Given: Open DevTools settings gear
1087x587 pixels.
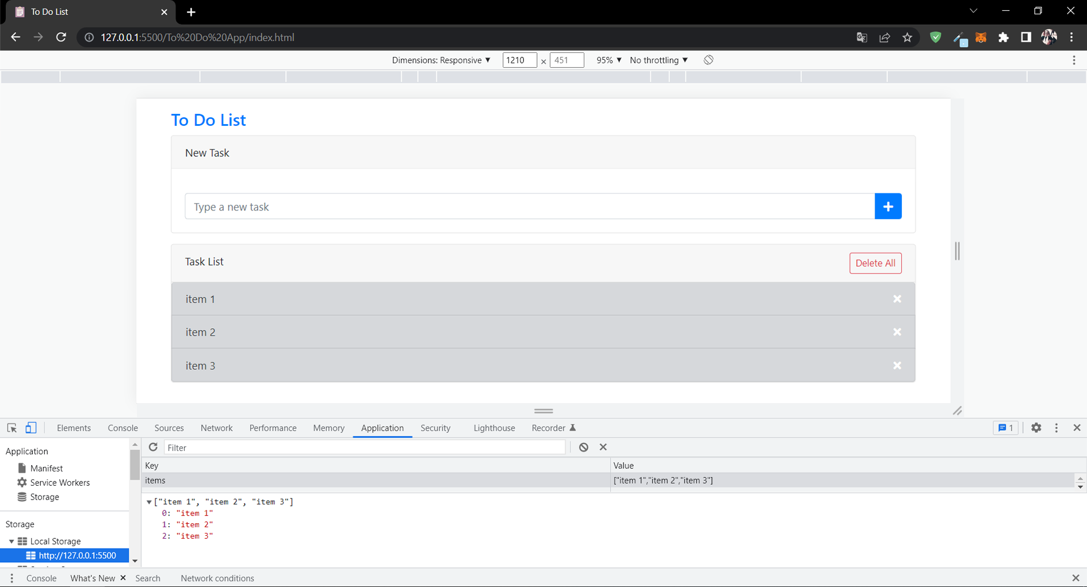Looking at the screenshot, I should coord(1036,428).
